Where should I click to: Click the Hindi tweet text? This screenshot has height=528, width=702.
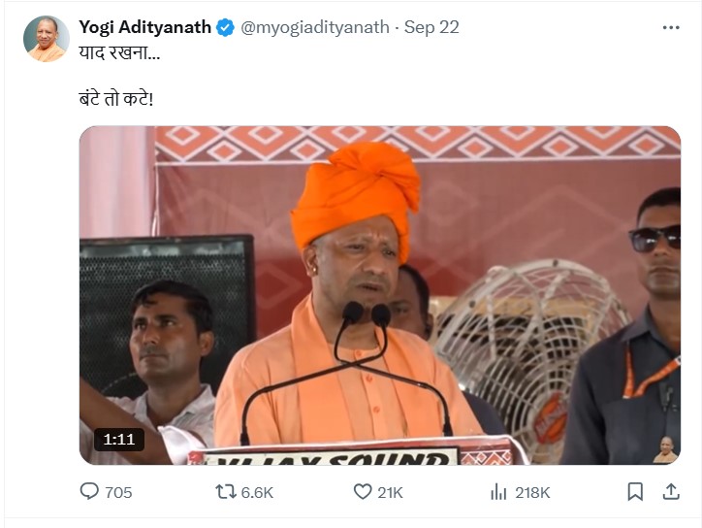pos(119,76)
